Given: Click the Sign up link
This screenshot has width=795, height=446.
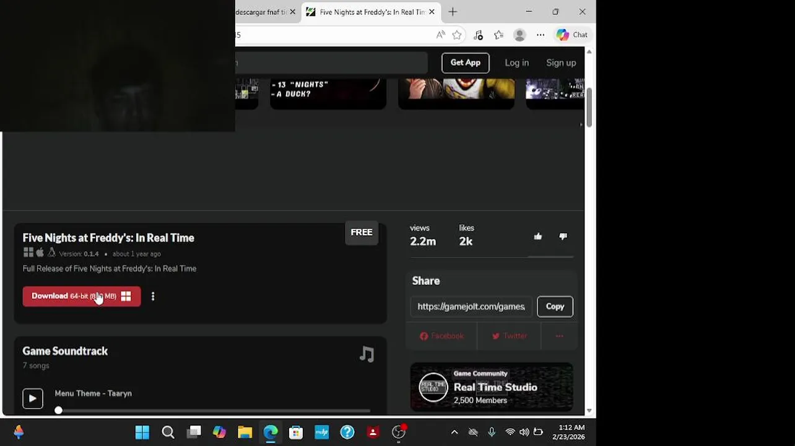Looking at the screenshot, I should (561, 63).
